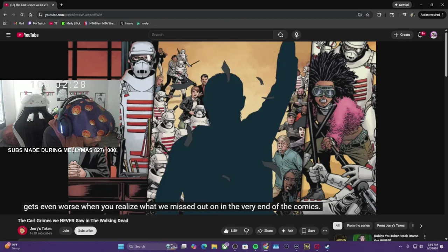Open the Microsoft Store from the taskbar
This screenshot has height=252, width=448.
click(x=245, y=246)
